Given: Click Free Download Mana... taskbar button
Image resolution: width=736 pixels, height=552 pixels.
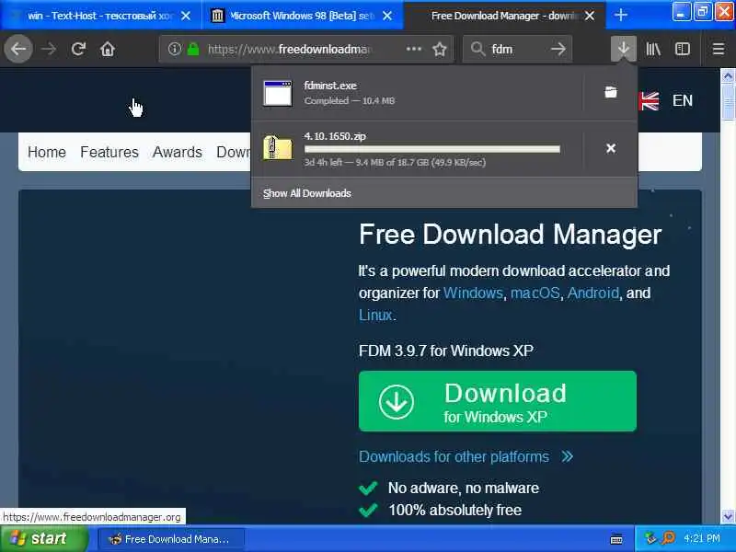Looking at the screenshot, I should tap(171, 539).
